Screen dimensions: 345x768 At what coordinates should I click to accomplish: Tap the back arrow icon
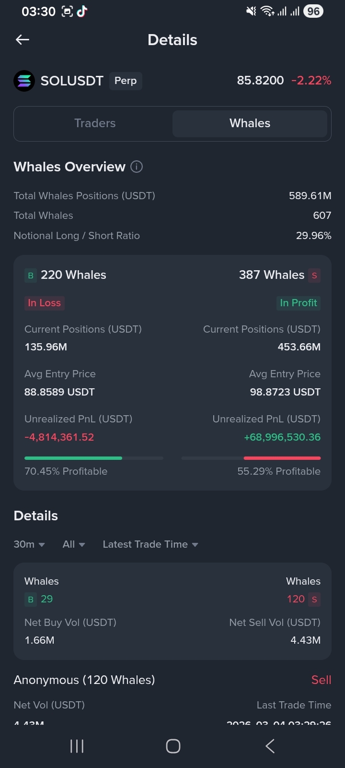pos(23,40)
